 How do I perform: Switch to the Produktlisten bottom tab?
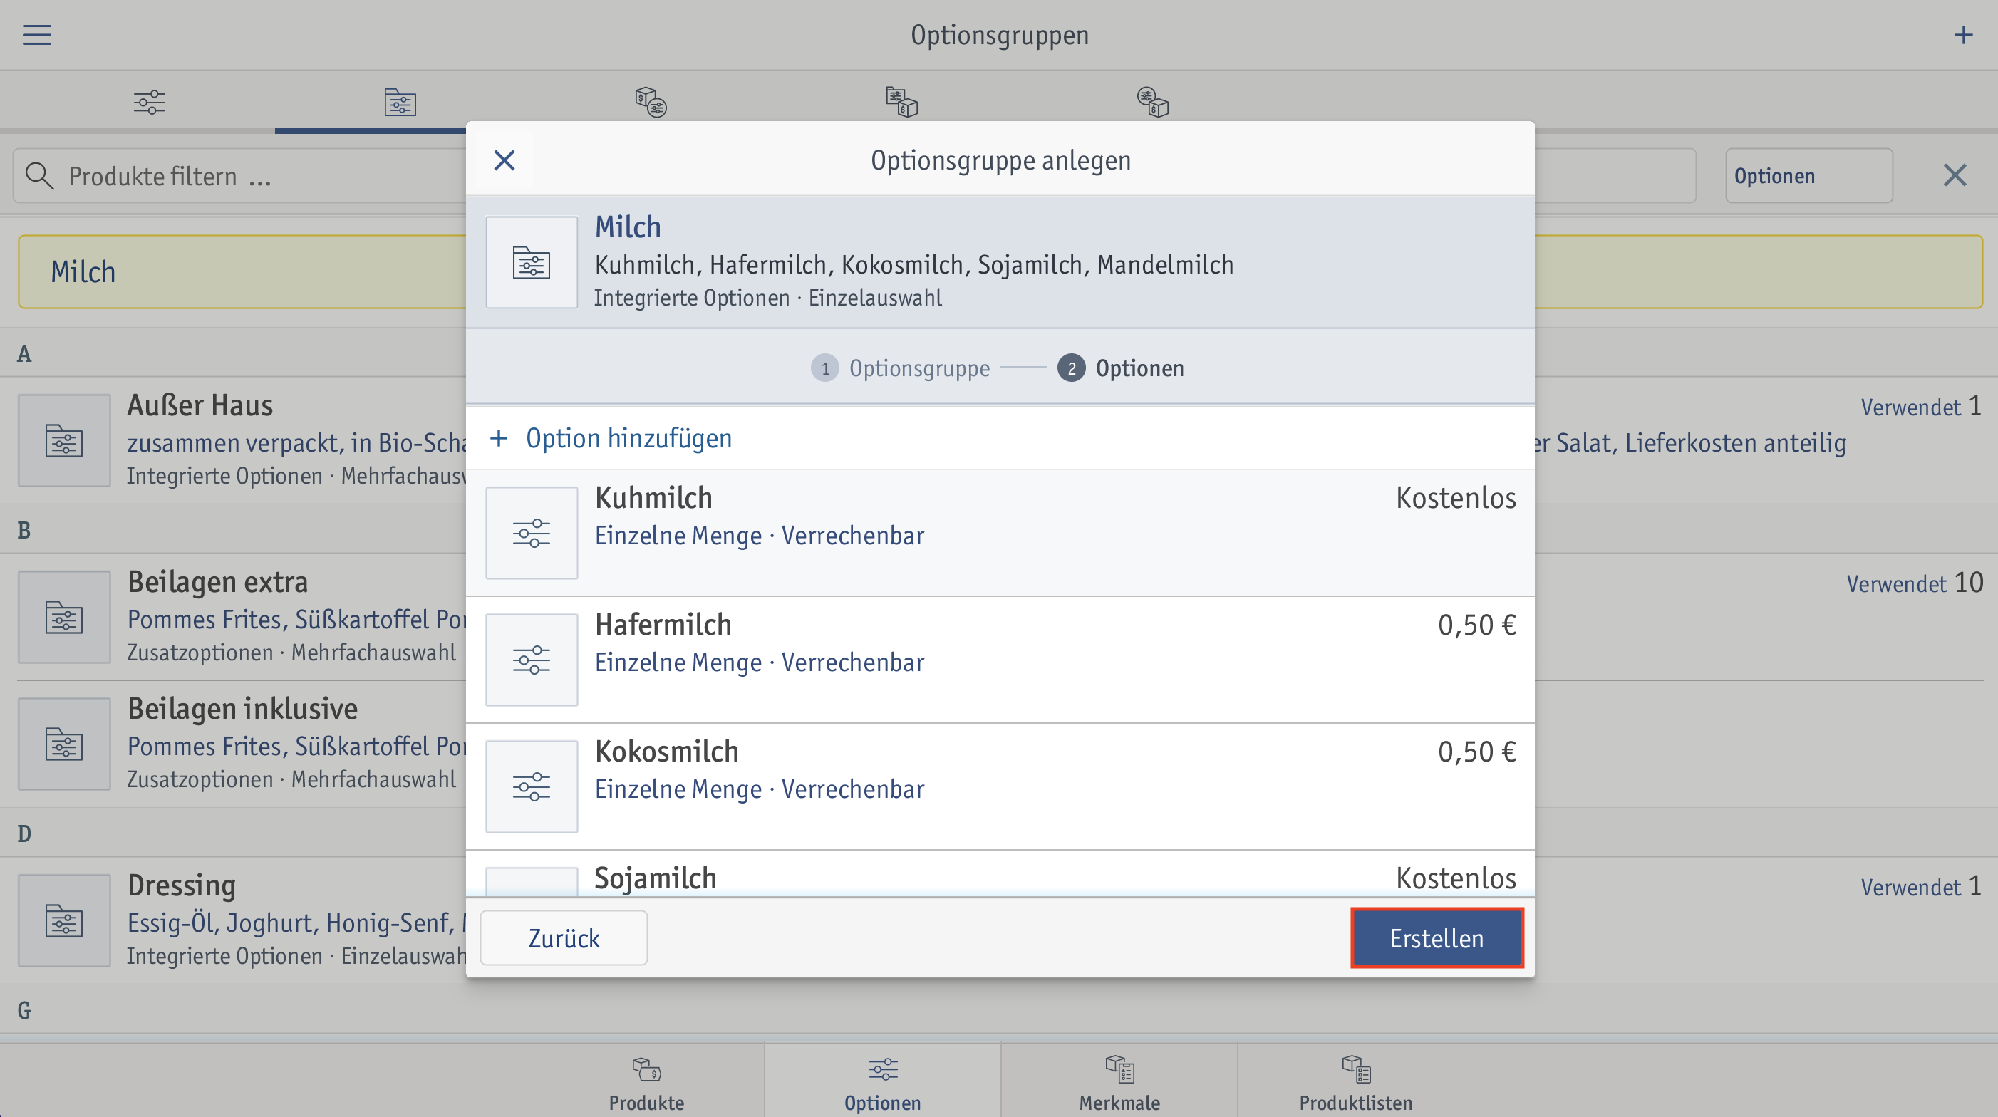point(1356,1082)
